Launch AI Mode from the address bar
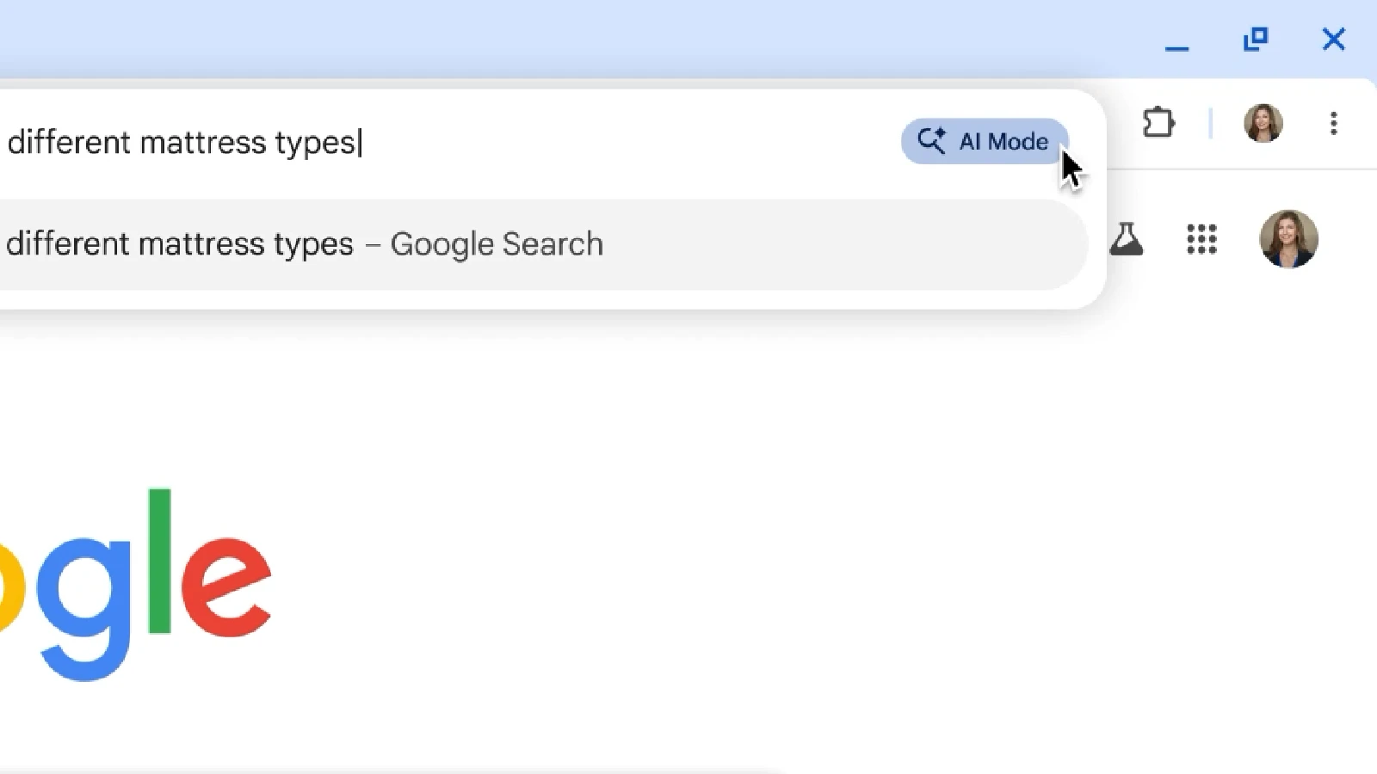 985,141
